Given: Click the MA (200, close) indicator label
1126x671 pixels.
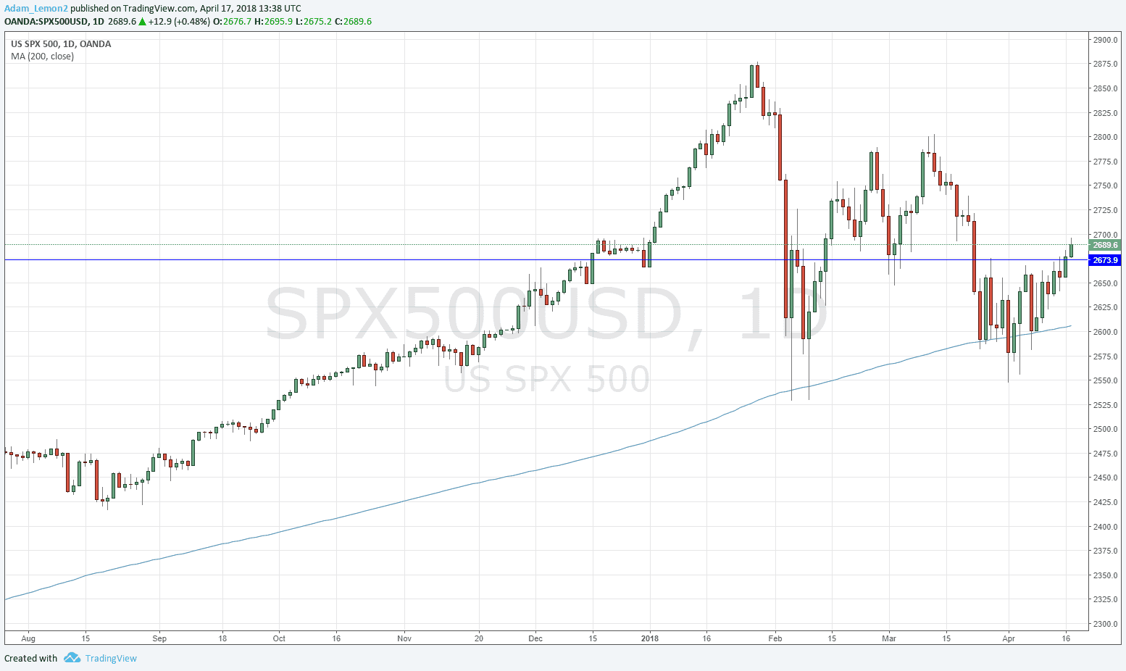Looking at the screenshot, I should click(42, 57).
